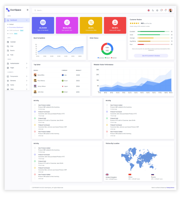Select Ecommerce Dashboard menu item
Screen dimensions: 181x204
pyautogui.click(x=16, y=27)
